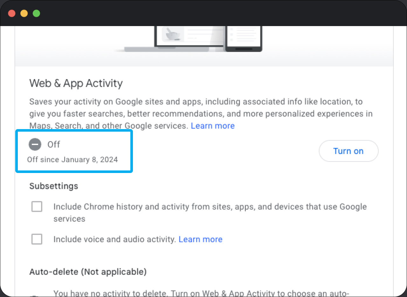Image resolution: width=407 pixels, height=297 pixels.
Task: Enable Chrome history and activity inclusion
Action: pos(37,206)
